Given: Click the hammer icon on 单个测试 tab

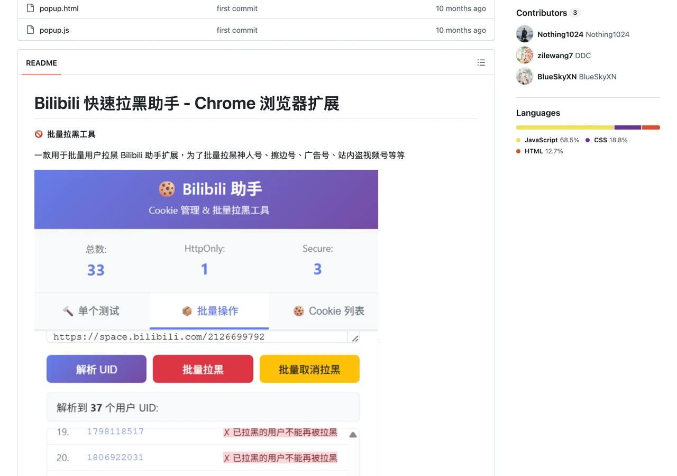Looking at the screenshot, I should pyautogui.click(x=67, y=311).
